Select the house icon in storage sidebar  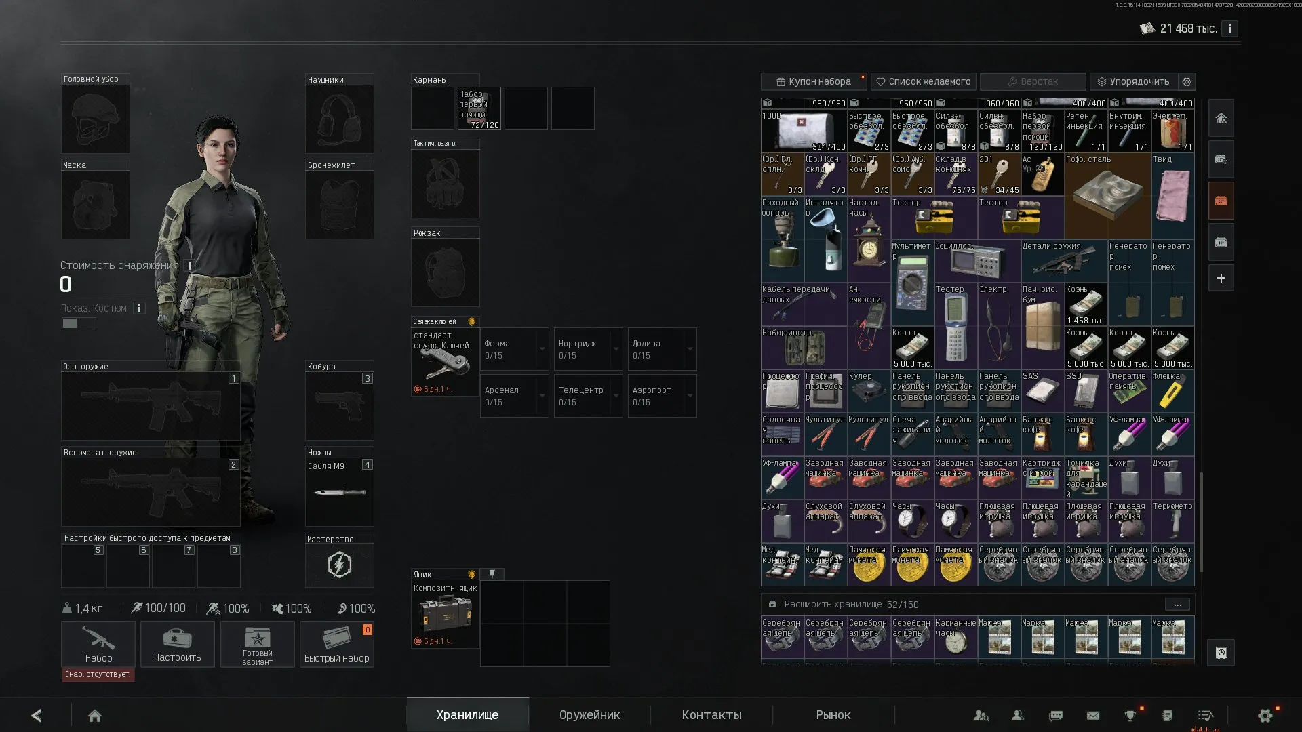pos(1221,119)
